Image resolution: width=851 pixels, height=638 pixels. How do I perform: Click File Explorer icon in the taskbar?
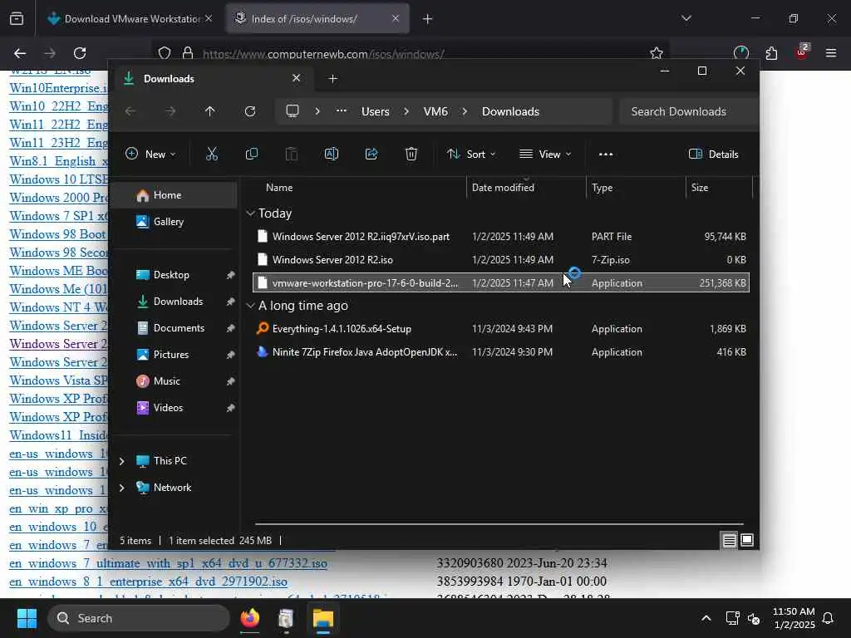pyautogui.click(x=323, y=618)
